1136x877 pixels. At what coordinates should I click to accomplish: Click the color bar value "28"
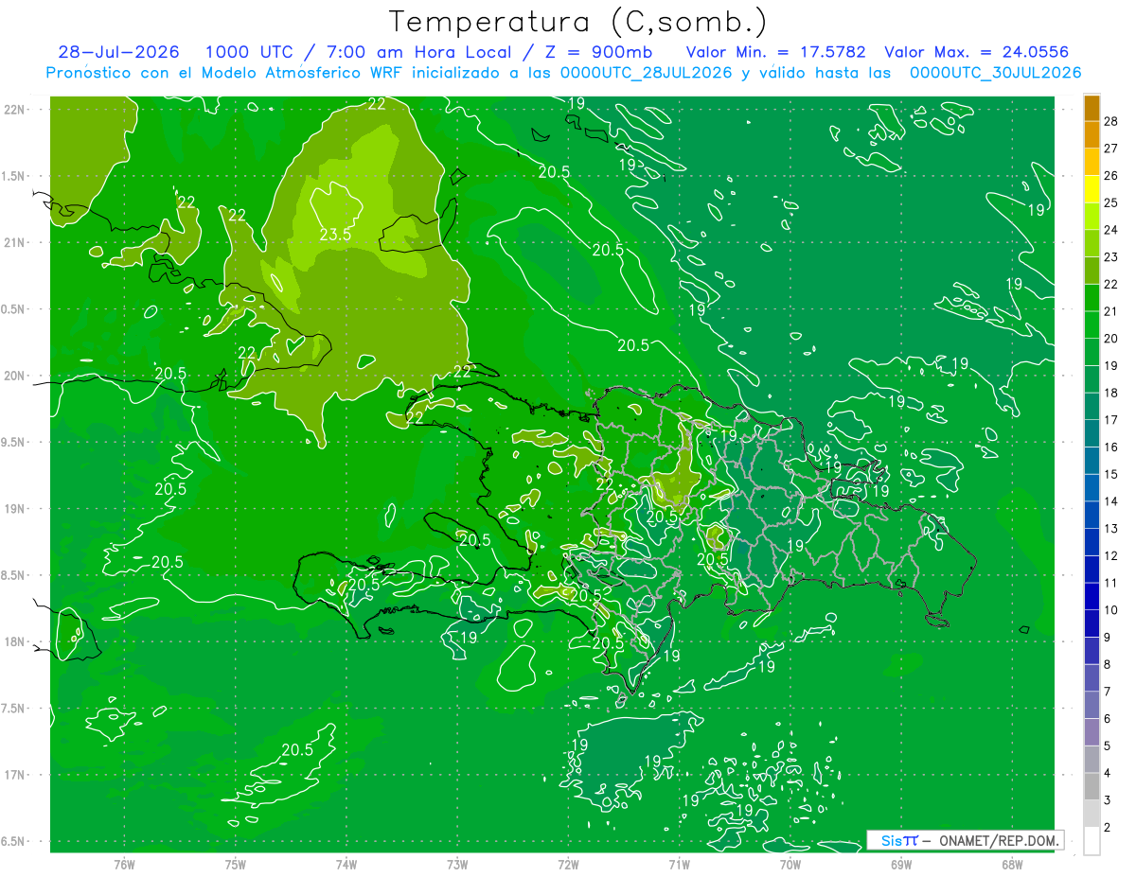(1111, 121)
